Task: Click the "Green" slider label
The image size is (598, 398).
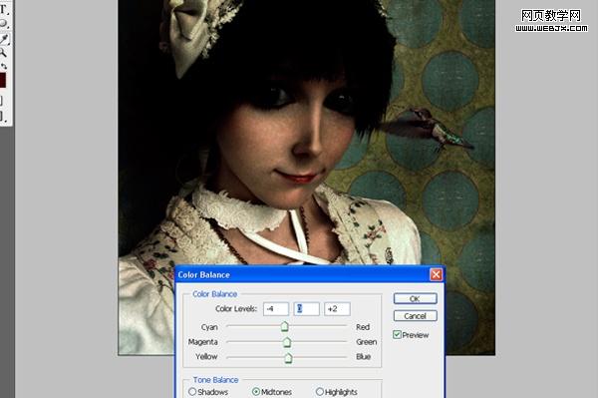Action: coord(367,342)
